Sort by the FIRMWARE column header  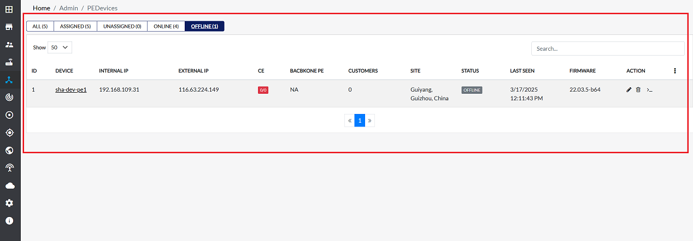click(583, 71)
